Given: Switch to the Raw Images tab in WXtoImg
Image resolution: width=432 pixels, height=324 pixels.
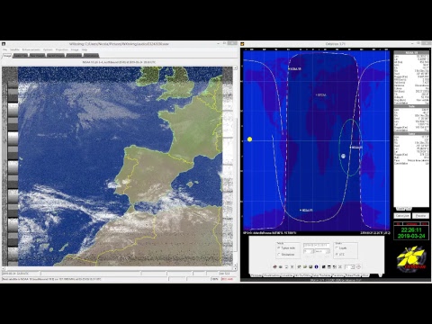Looking at the screenshot, I should pos(38,56).
